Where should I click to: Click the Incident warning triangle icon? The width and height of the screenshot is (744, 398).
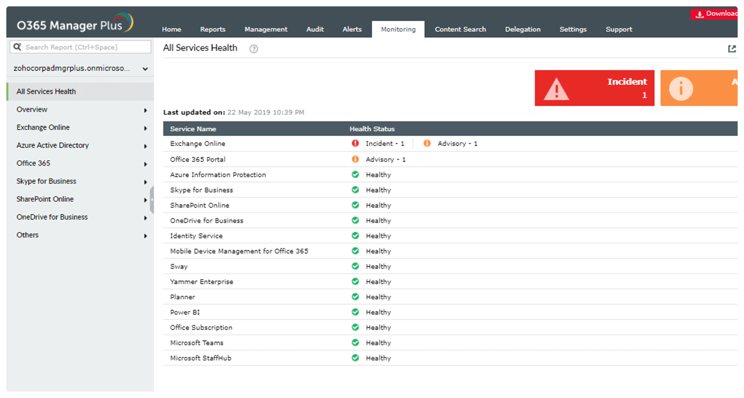[556, 89]
